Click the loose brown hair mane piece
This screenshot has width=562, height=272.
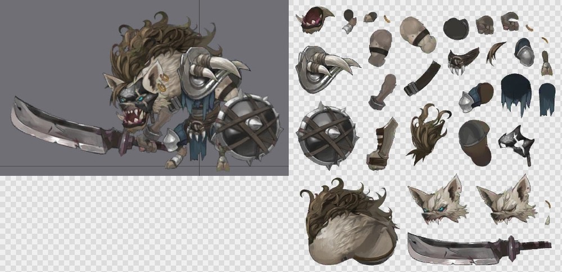pos(428,133)
